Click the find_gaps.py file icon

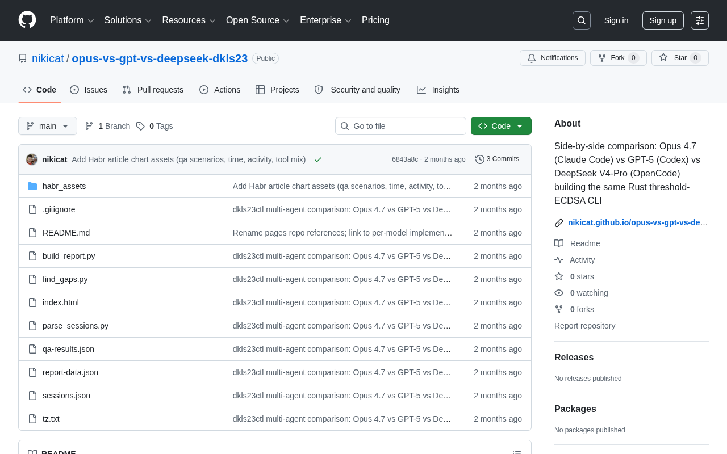[32, 279]
